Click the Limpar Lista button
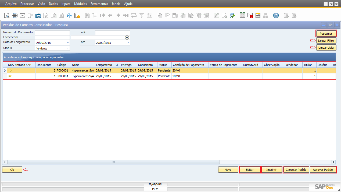The width and height of the screenshot is (341, 192). coord(326,48)
